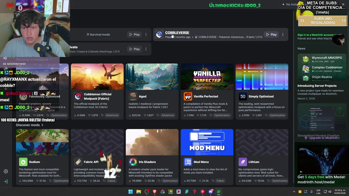The image size is (349, 196).
Task: Open the COBBLEVERSE instance title
Action: [x=177, y=33]
